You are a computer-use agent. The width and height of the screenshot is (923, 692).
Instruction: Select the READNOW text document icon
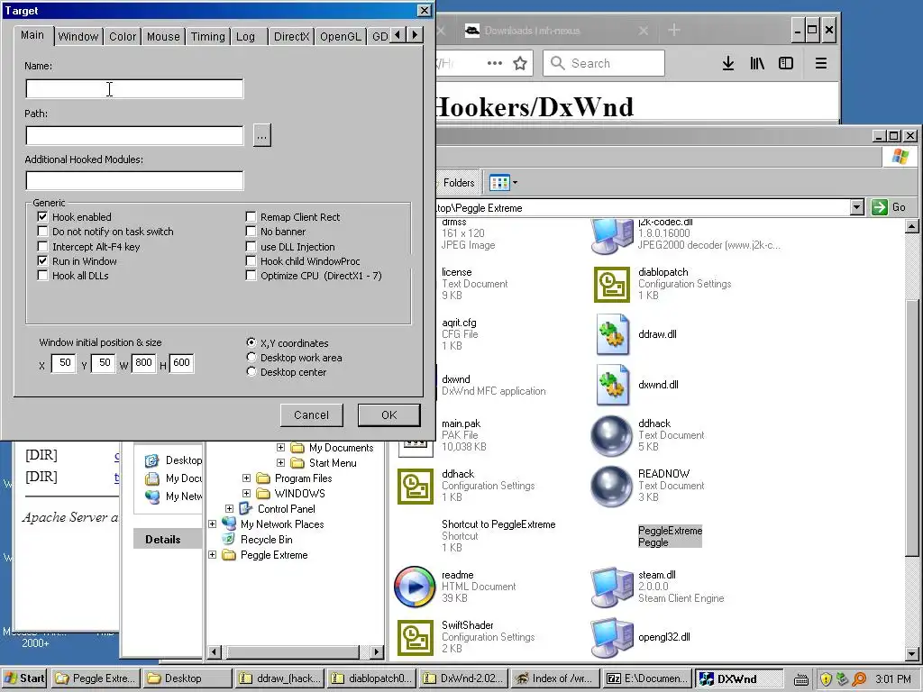click(612, 486)
